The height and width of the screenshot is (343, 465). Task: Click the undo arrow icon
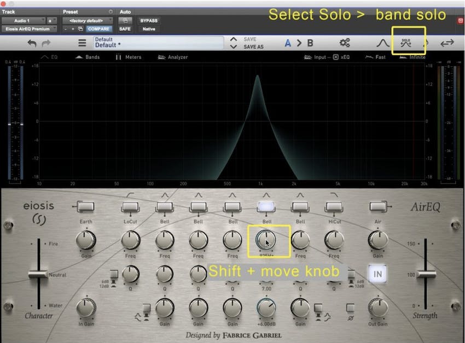pyautogui.click(x=32, y=43)
